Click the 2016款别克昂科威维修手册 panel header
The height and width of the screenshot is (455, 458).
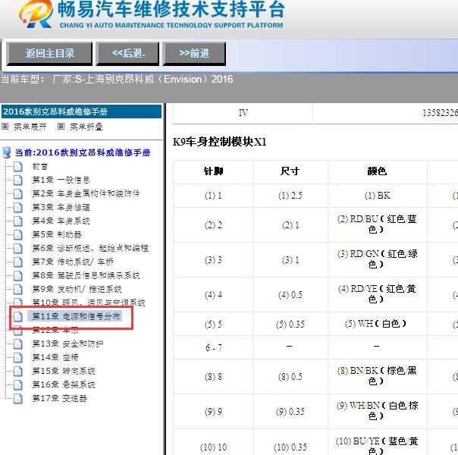click(x=81, y=111)
